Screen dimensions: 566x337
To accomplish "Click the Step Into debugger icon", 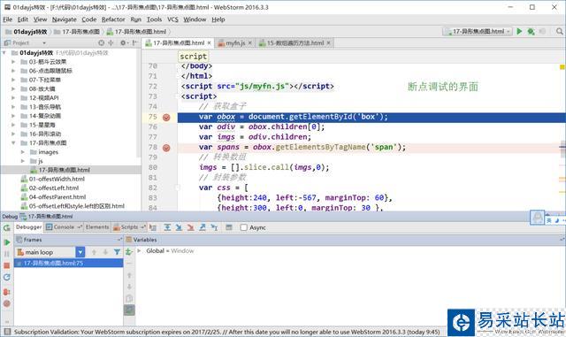I will pyautogui.click(x=179, y=227).
